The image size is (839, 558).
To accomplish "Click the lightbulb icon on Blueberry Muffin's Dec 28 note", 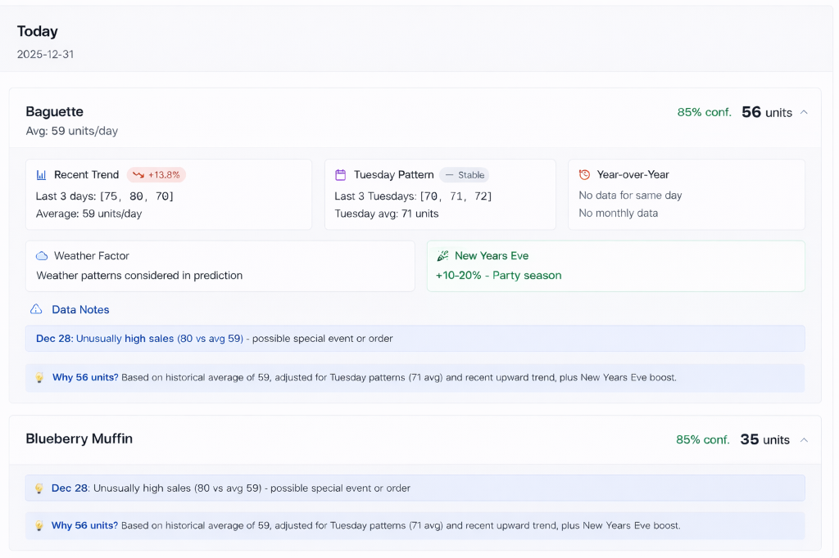I will coord(39,488).
